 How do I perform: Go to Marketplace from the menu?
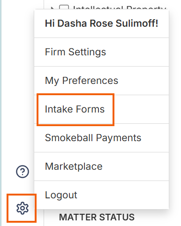pyautogui.click(x=101, y=166)
